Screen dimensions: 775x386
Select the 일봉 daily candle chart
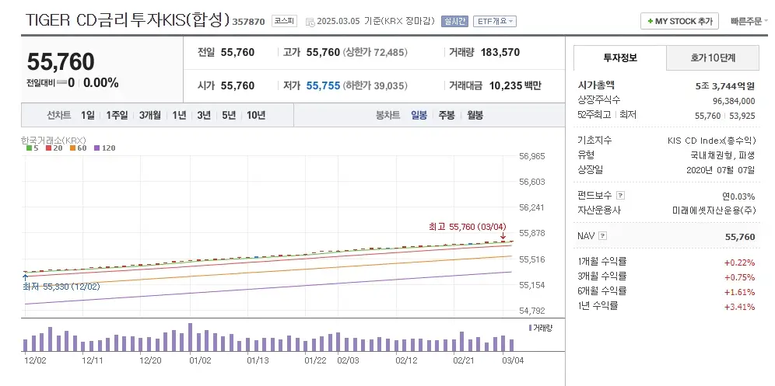coord(419,115)
